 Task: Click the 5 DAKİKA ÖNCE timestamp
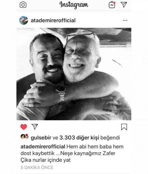(37, 167)
